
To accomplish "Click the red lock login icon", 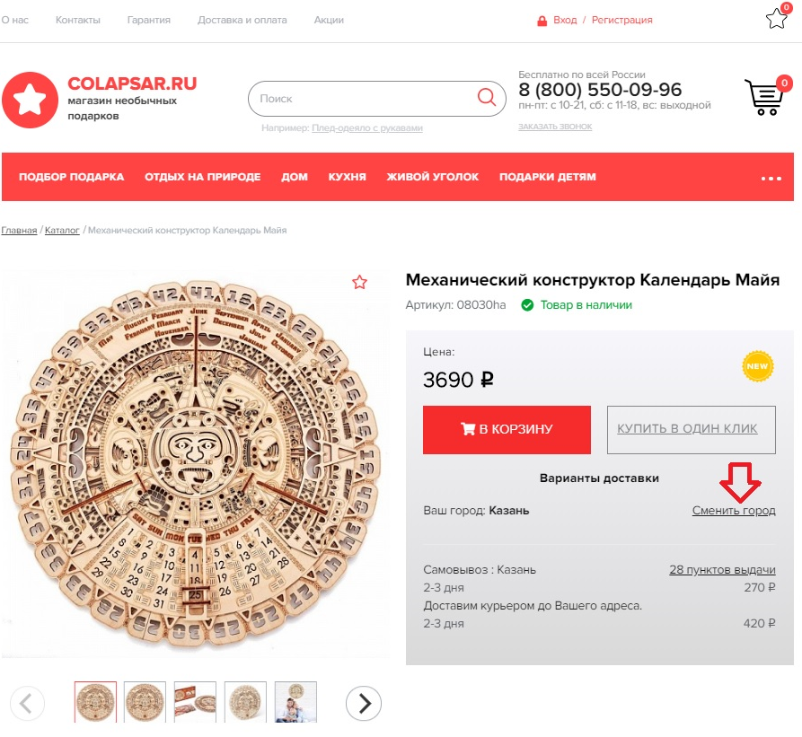I will coord(542,20).
